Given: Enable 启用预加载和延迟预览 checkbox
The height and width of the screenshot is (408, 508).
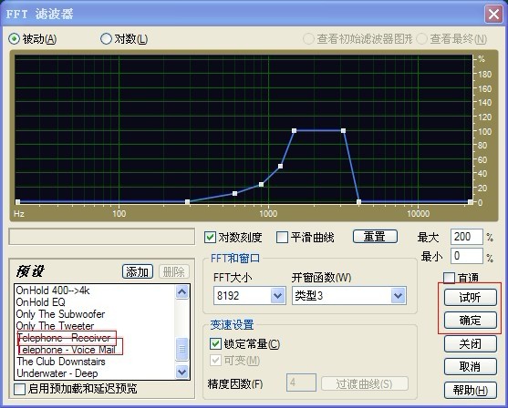Looking at the screenshot, I should tap(19, 389).
